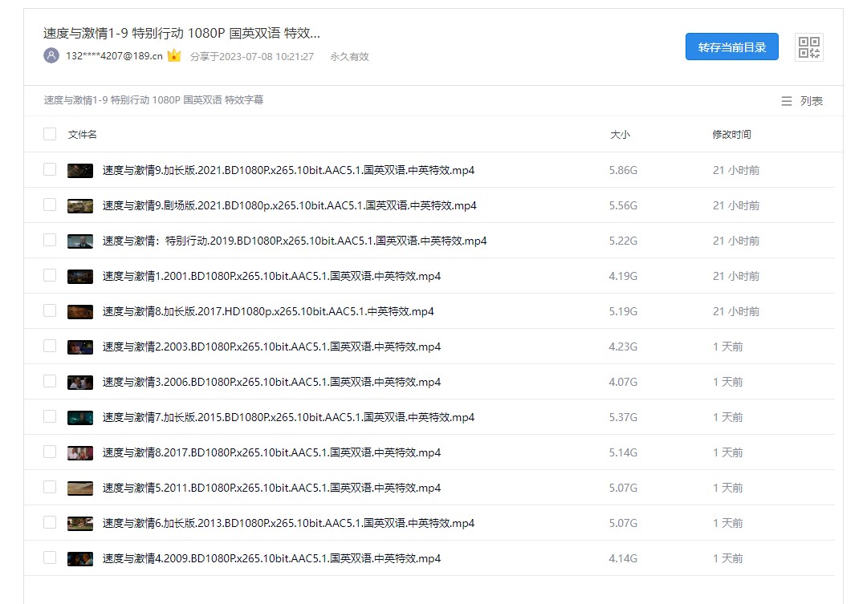Check the box for 速度与激情4.2009
This screenshot has width=867, height=604.
pyautogui.click(x=50, y=558)
